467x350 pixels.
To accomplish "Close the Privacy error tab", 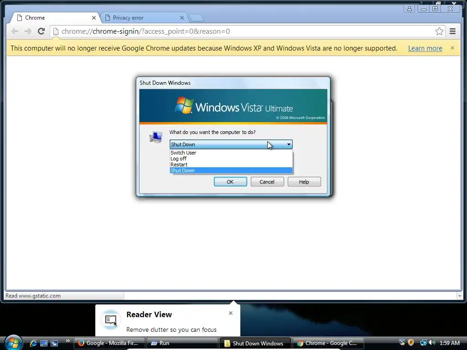I will point(182,18).
